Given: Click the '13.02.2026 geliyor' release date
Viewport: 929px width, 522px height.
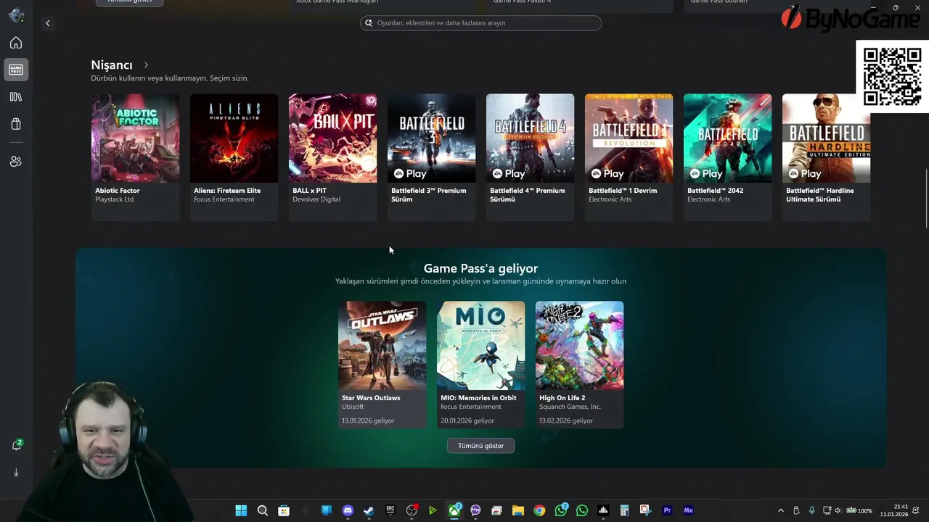Looking at the screenshot, I should [x=566, y=420].
